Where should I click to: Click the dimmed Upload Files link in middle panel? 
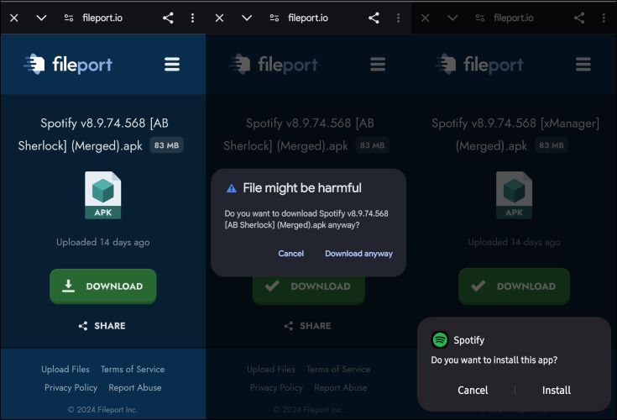click(271, 370)
